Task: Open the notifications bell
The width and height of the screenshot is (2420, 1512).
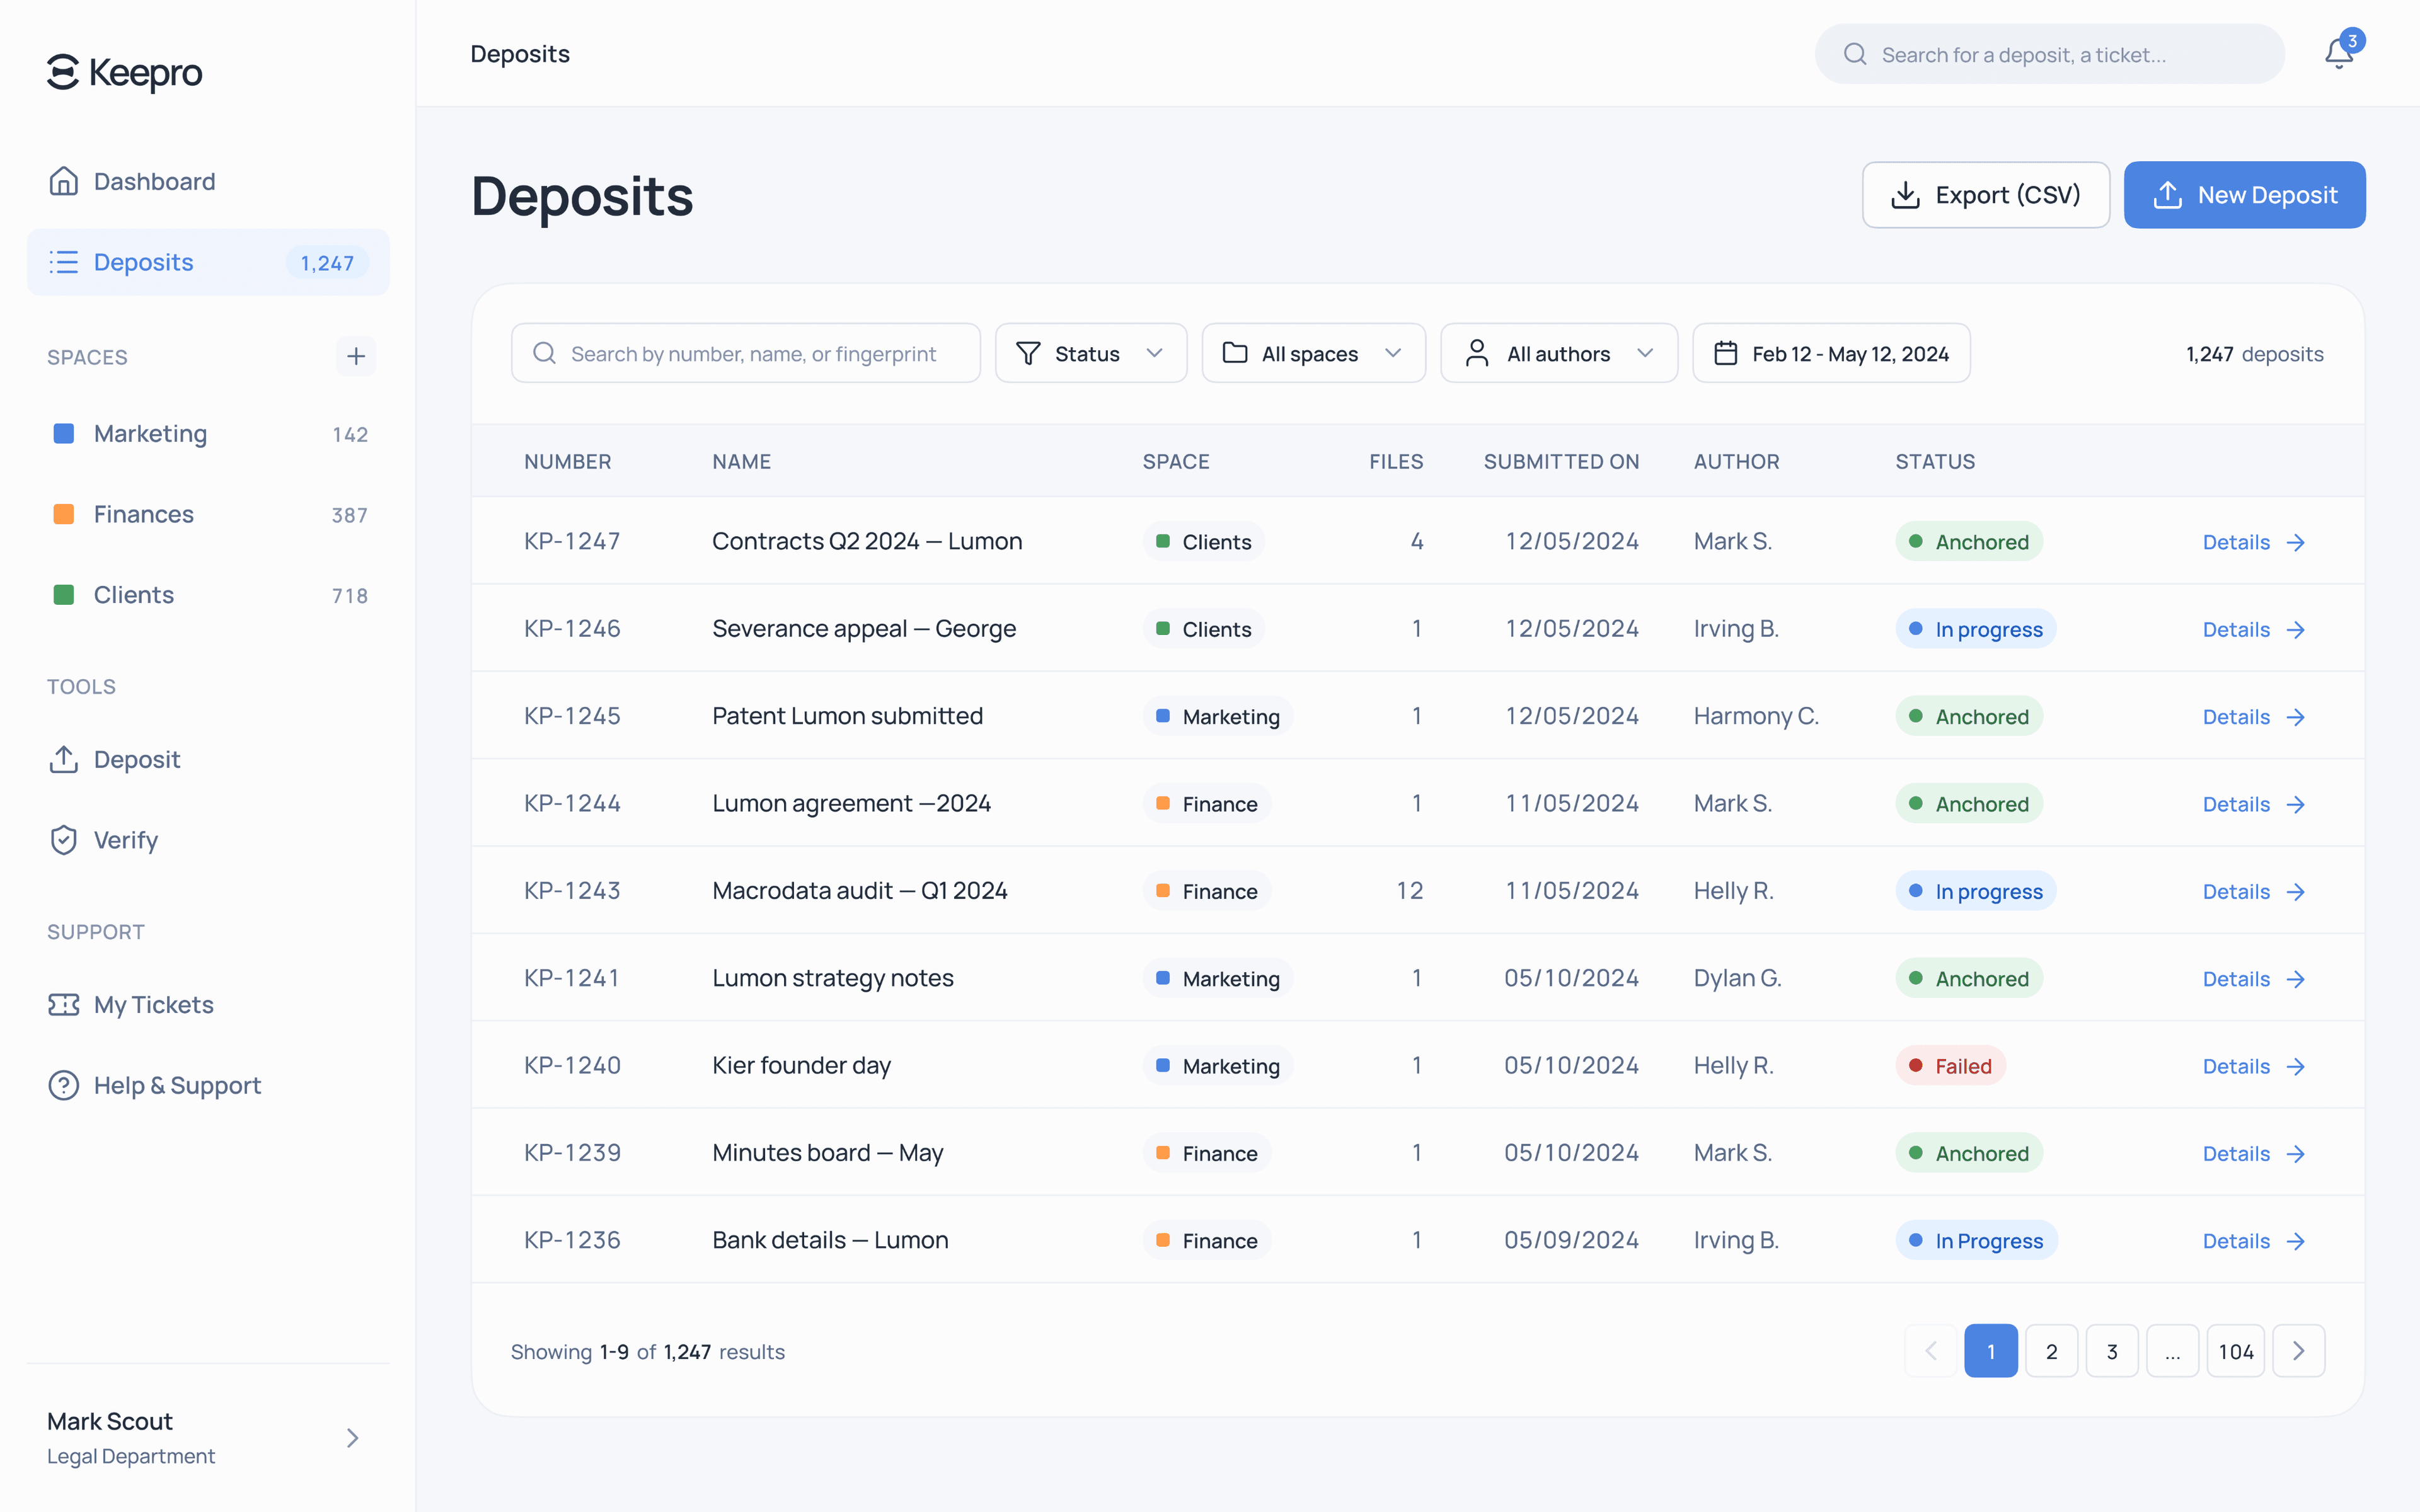Action: pyautogui.click(x=2338, y=54)
